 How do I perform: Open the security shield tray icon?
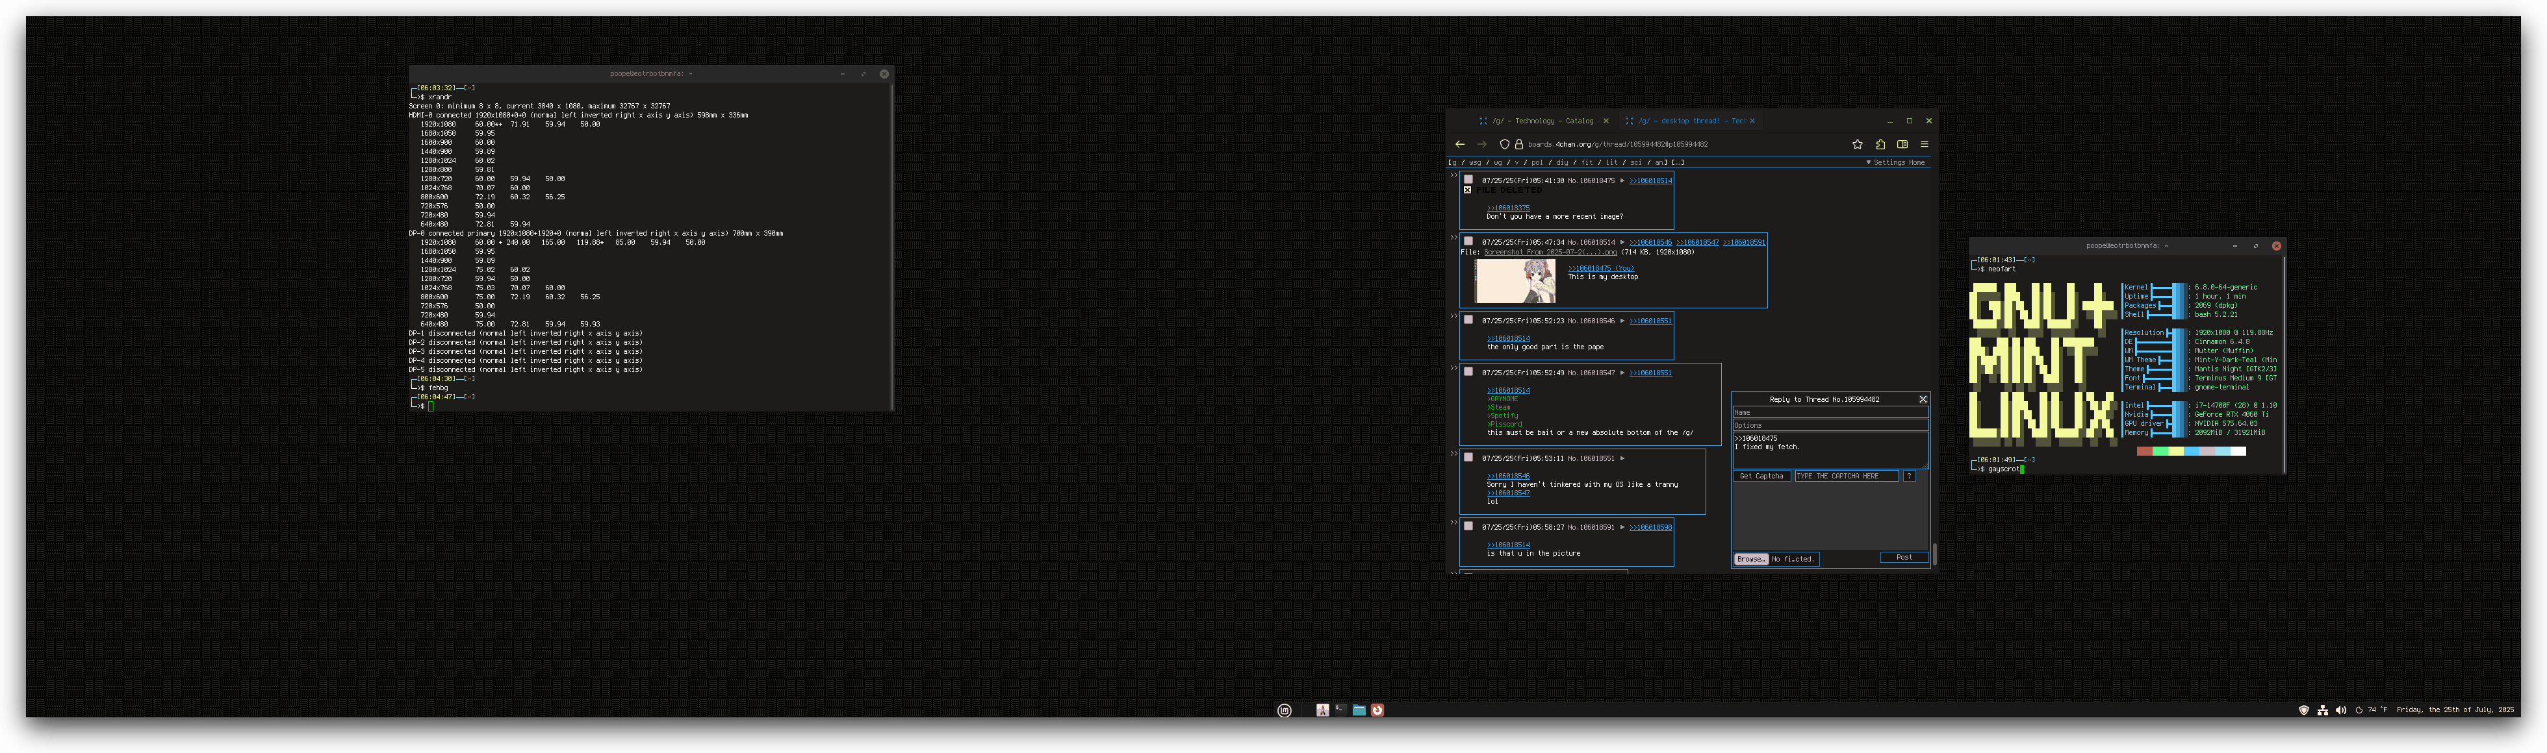(2303, 710)
